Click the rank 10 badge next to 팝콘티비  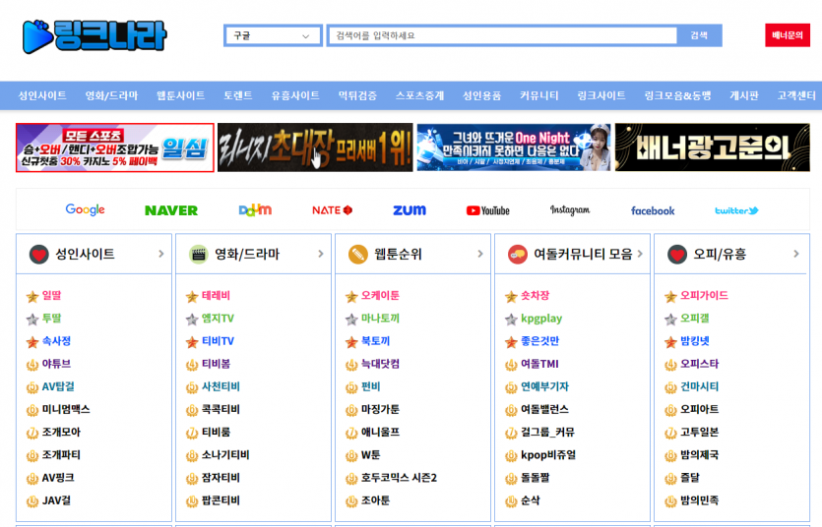(x=192, y=501)
